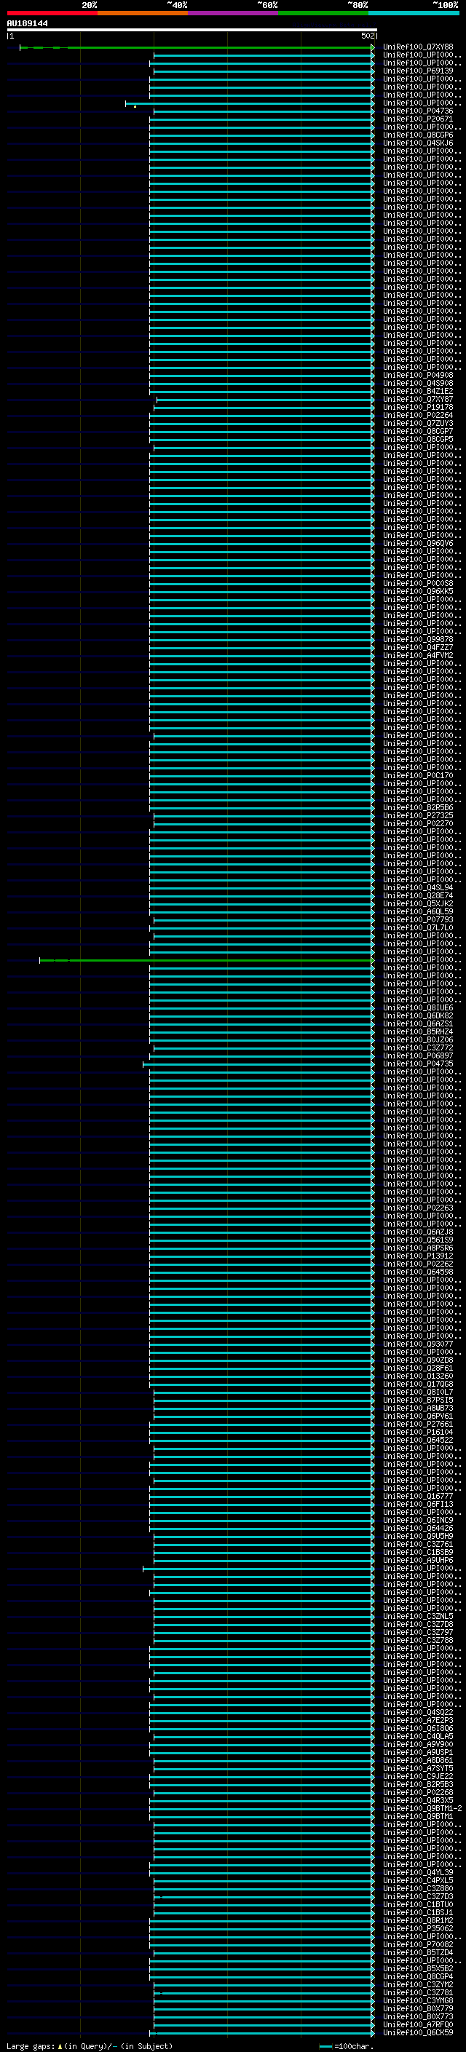
Task: Open the UniRef100_Q93077 label
Action: pos(418,1344)
